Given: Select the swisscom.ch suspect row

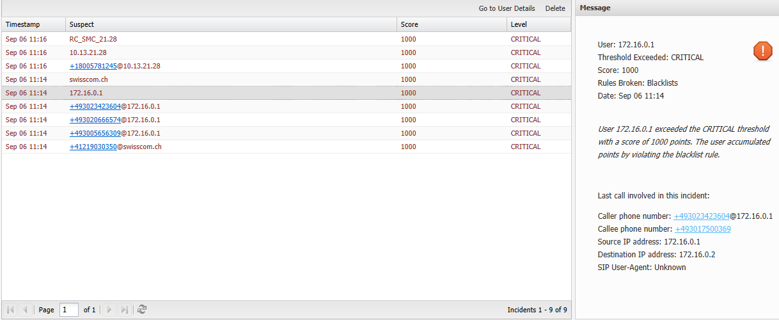Looking at the screenshot, I should click(287, 79).
